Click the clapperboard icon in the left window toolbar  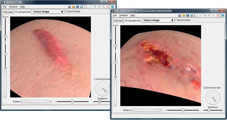tap(69, 7)
